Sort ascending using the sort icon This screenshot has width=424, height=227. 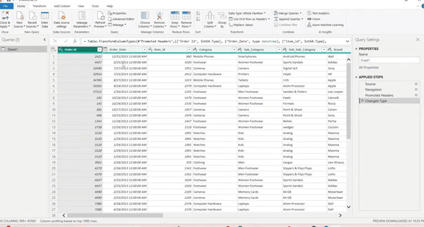(x=198, y=13)
